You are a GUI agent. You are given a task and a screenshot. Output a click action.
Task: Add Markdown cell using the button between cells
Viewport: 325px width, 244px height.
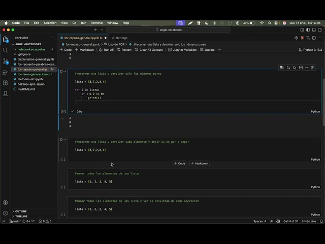[200, 164]
